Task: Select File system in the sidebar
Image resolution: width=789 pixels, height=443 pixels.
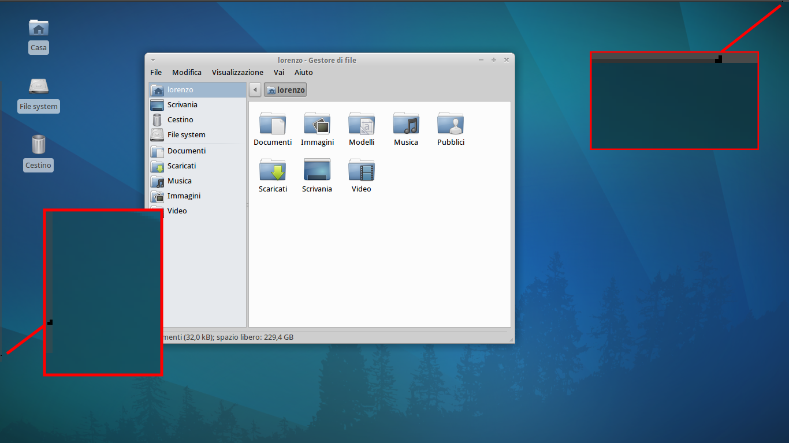Action: click(x=186, y=135)
